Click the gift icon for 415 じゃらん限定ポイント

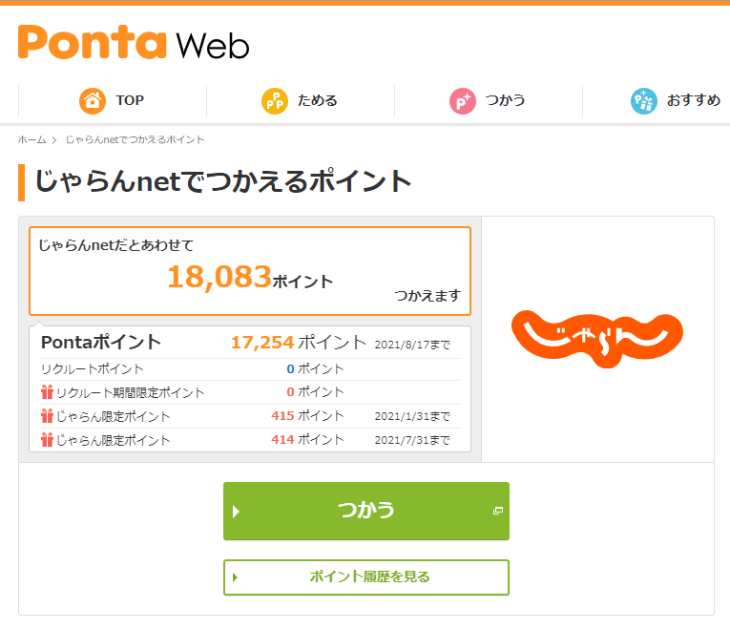pos(47,416)
